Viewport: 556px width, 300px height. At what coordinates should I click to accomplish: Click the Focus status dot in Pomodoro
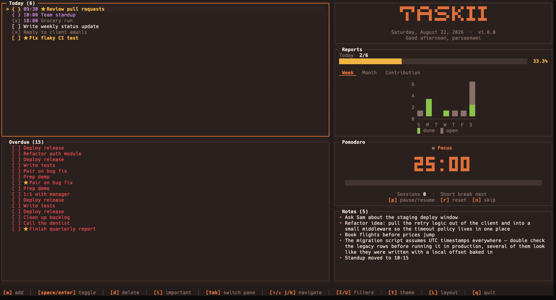(433, 148)
